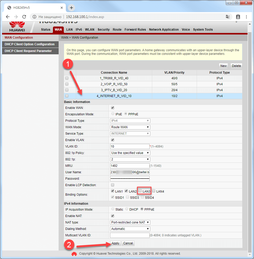Image resolution: width=254 pixels, height=259 pixels.
Task: Open a new browser tab
Action: (x=71, y=8)
